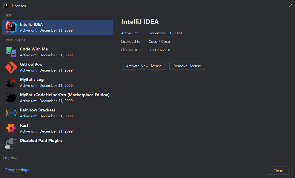295x178 pixels.
Task: Click the 'License ID:' label
Action: tap(130, 50)
